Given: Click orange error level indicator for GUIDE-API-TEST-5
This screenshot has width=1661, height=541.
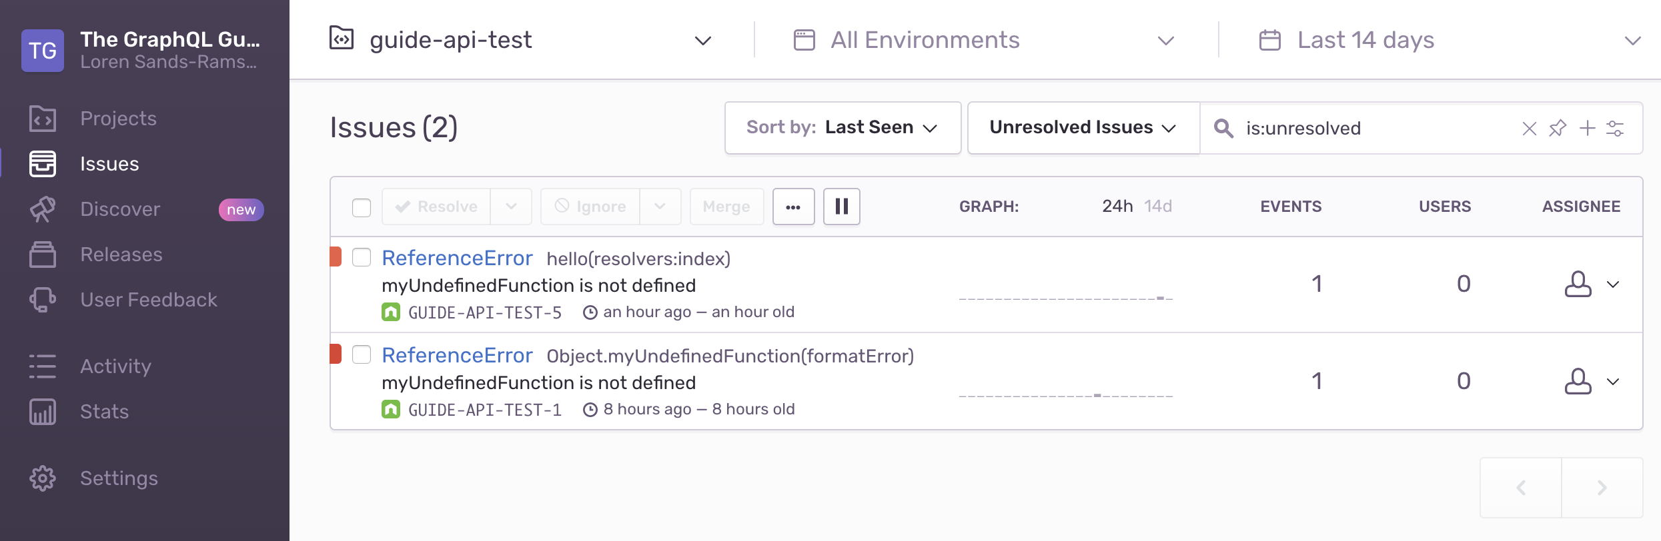Looking at the screenshot, I should (x=336, y=257).
